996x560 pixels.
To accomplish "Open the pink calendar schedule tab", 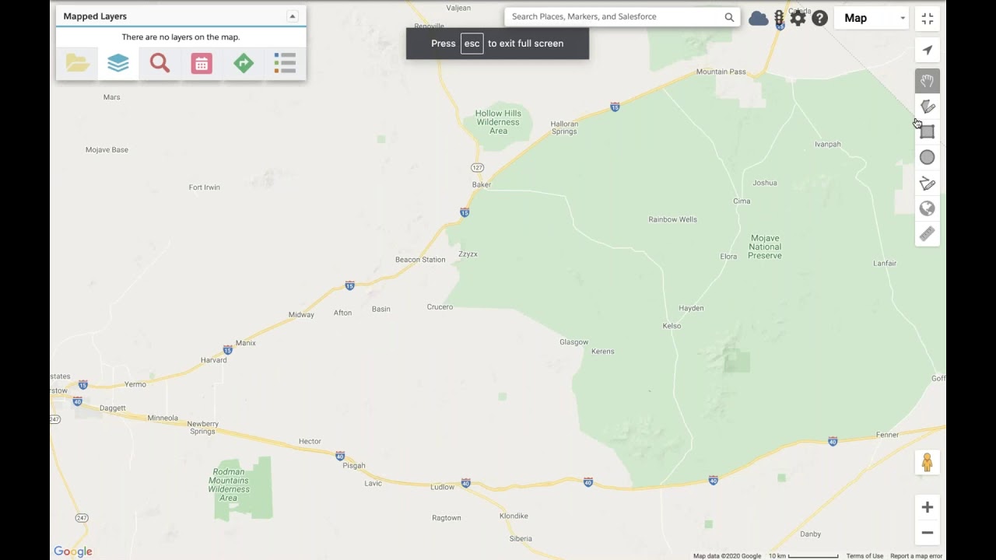I will pyautogui.click(x=202, y=64).
